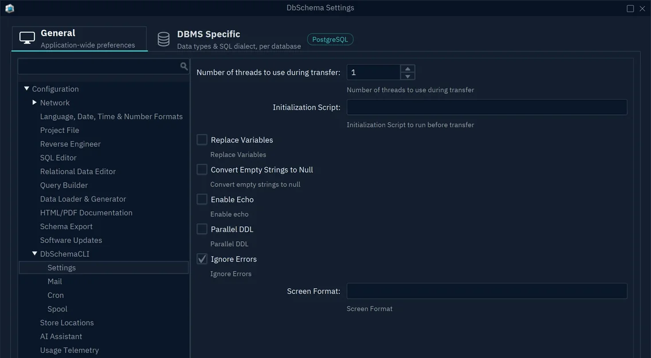Open Language, Date, Time & Number Formats
The width and height of the screenshot is (651, 358).
(x=111, y=117)
